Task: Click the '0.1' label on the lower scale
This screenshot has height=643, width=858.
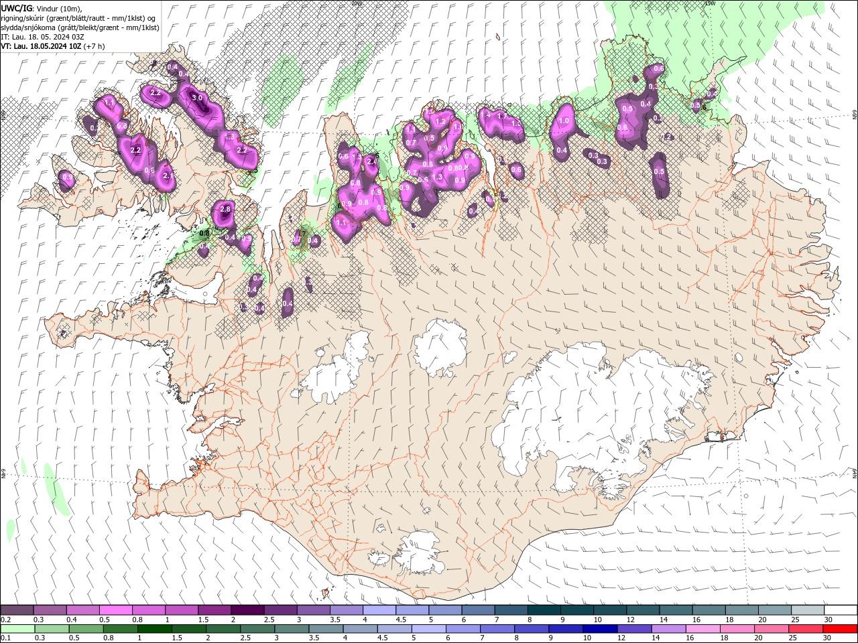Action: click(6, 638)
